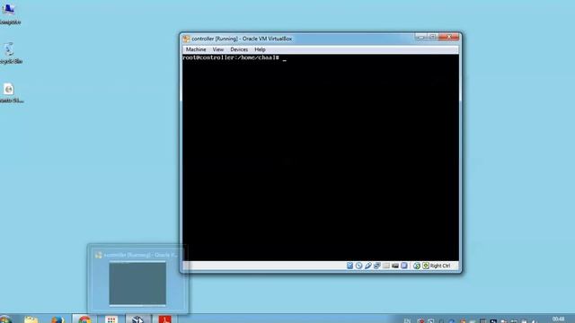Click the blue display status icon

coord(404,266)
